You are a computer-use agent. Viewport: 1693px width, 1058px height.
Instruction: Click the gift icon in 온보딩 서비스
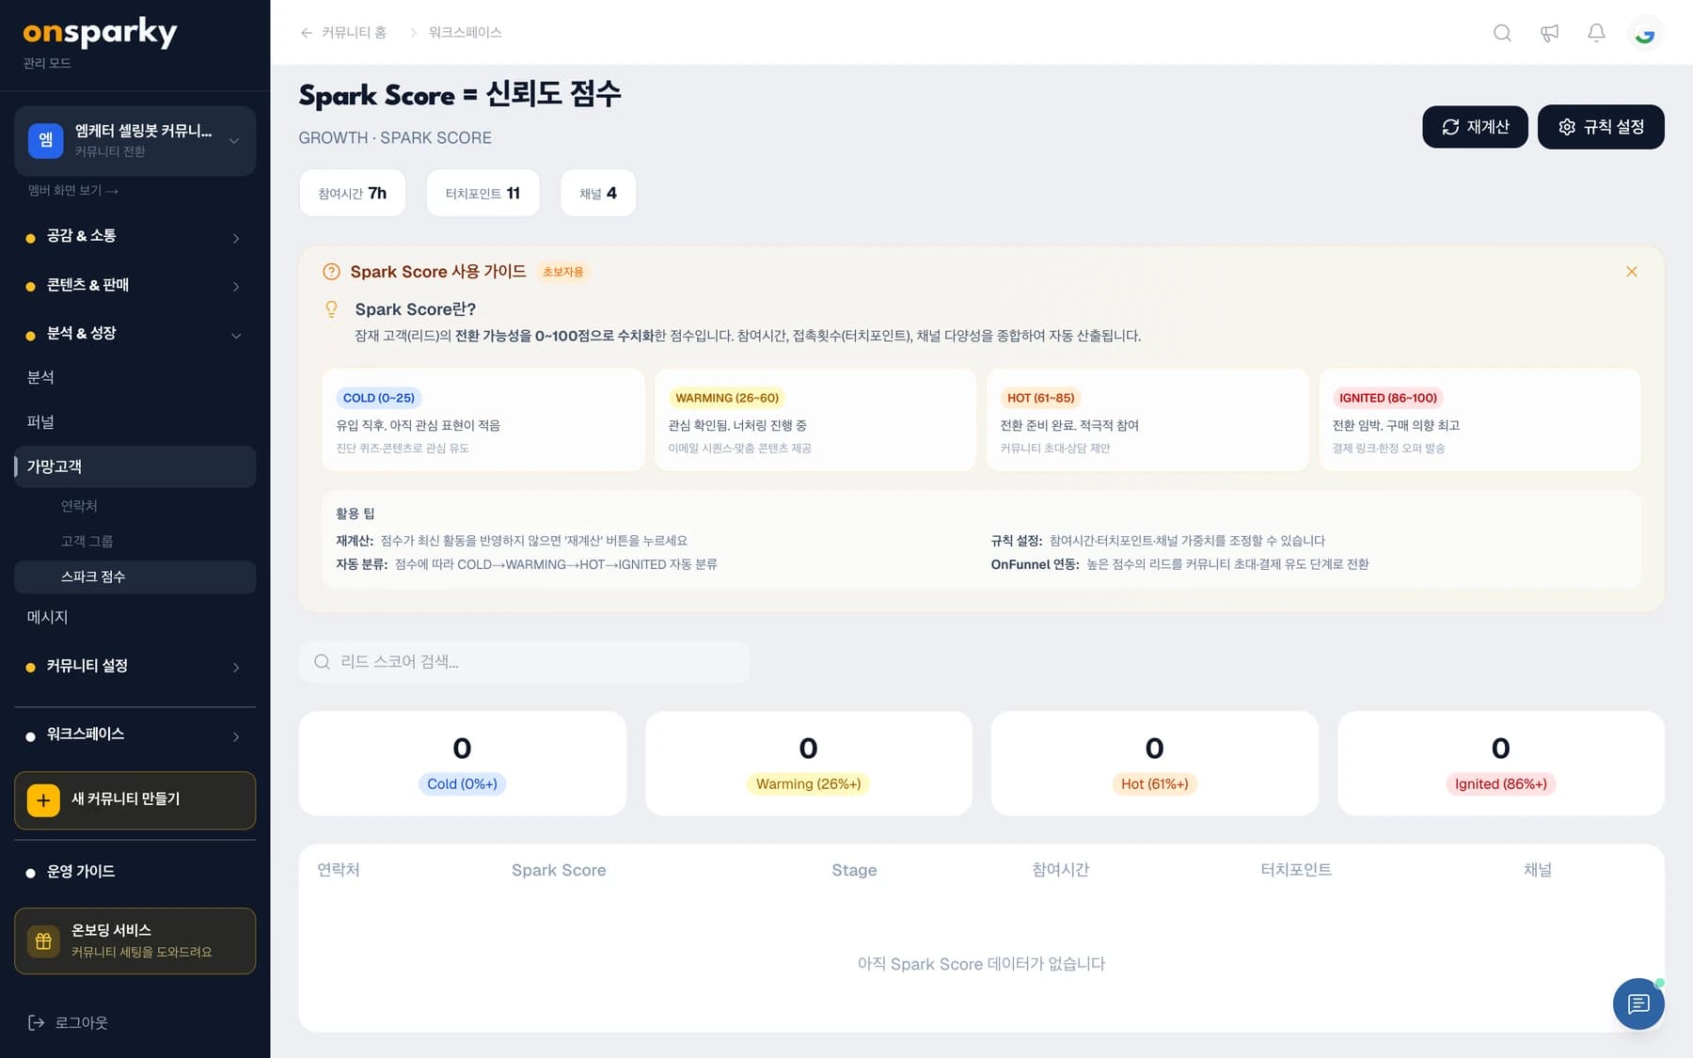[x=43, y=940]
